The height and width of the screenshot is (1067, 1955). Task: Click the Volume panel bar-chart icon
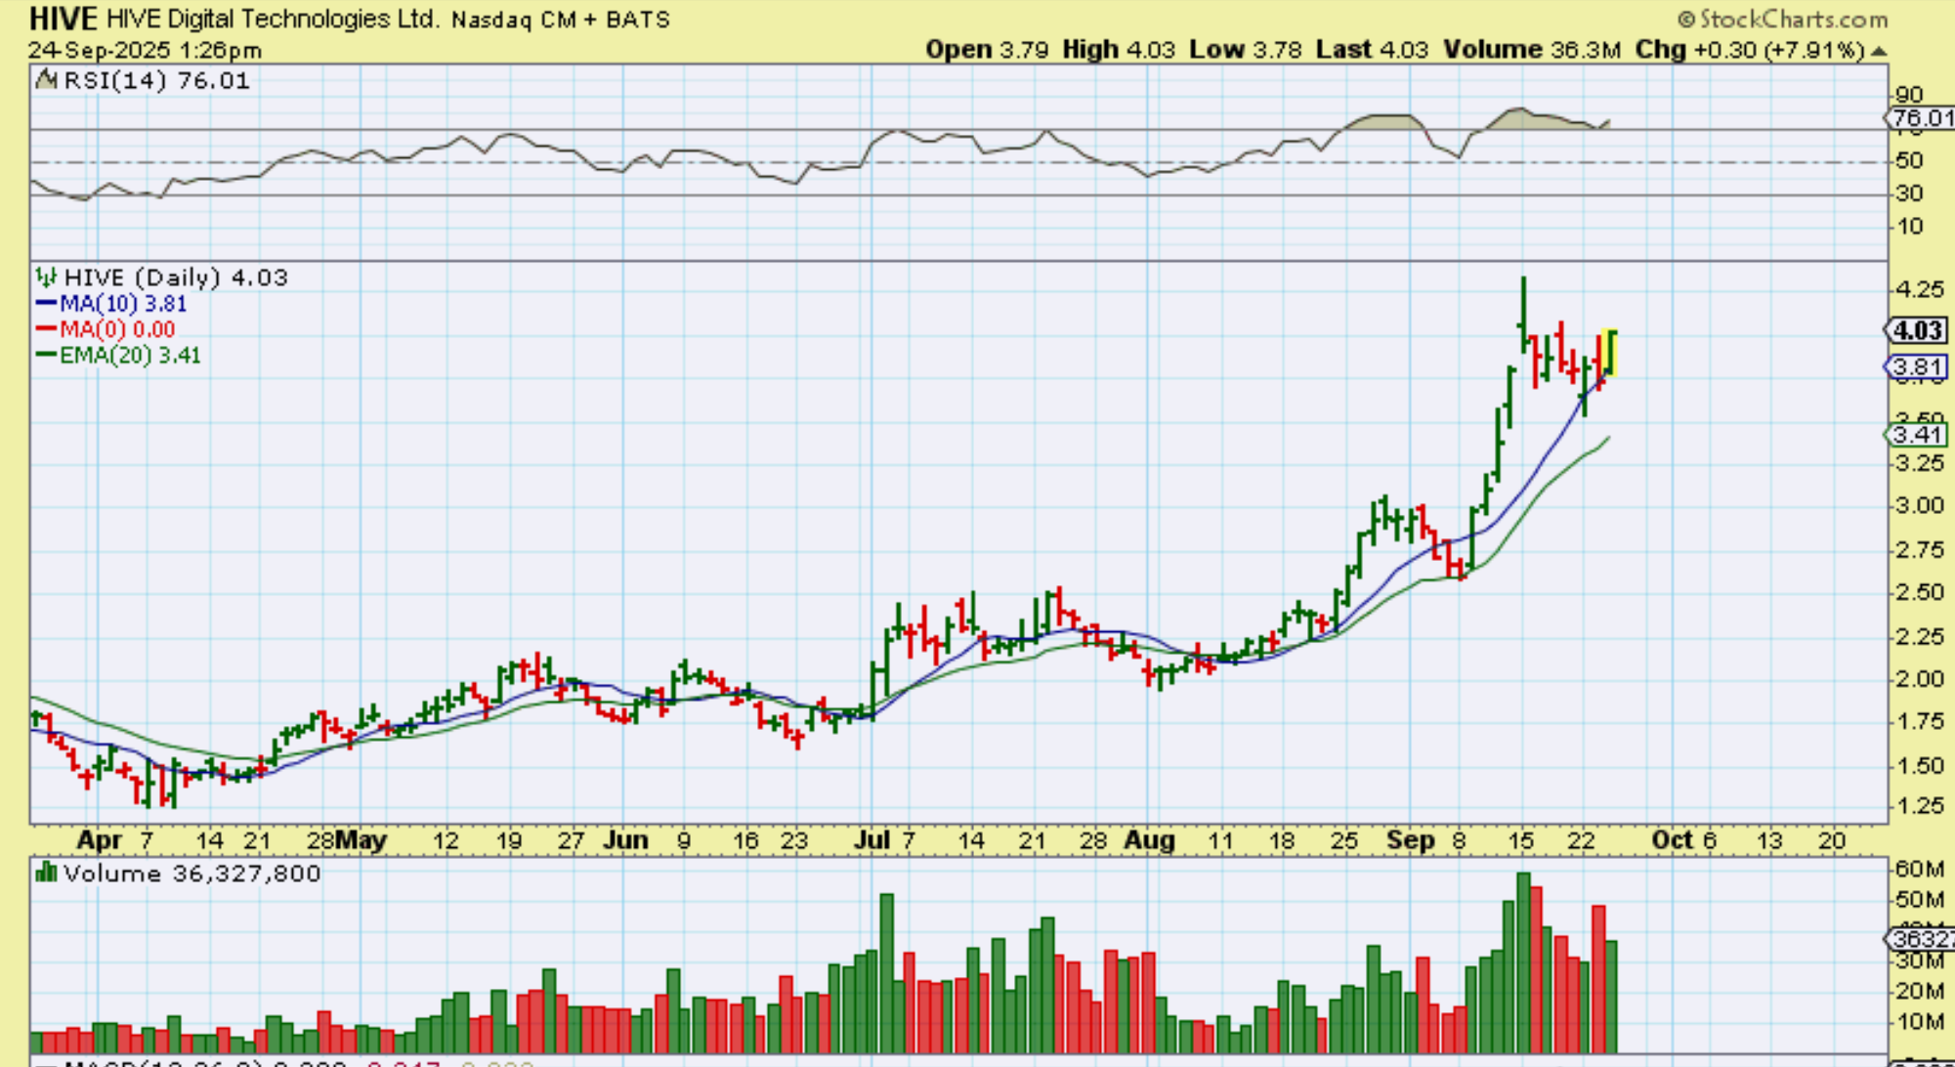[x=45, y=873]
